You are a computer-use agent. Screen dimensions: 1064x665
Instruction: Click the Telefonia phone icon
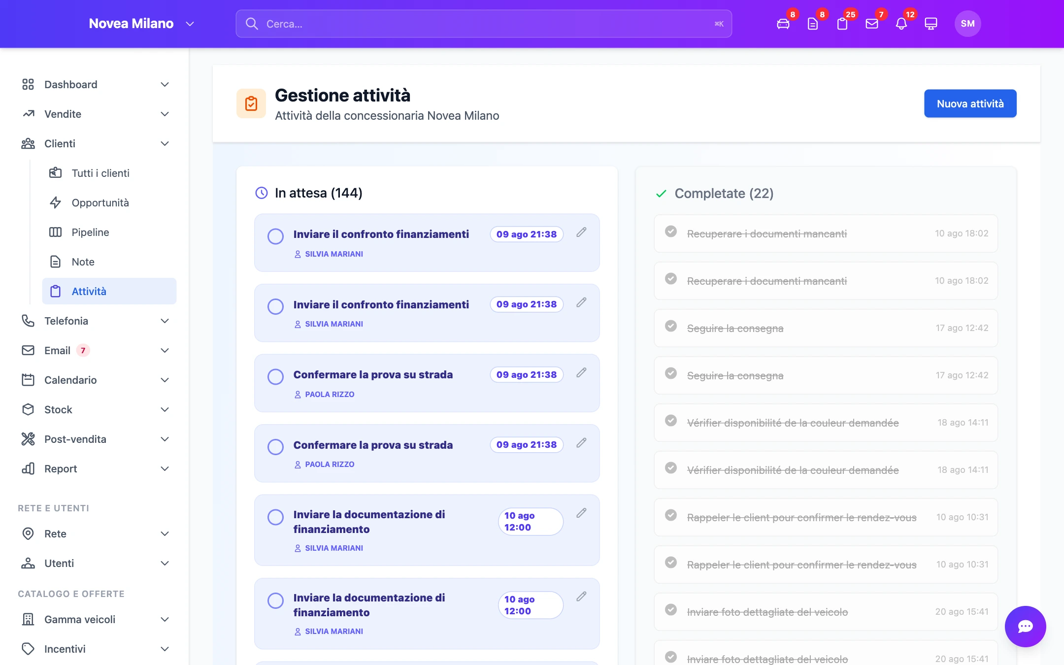pos(28,321)
